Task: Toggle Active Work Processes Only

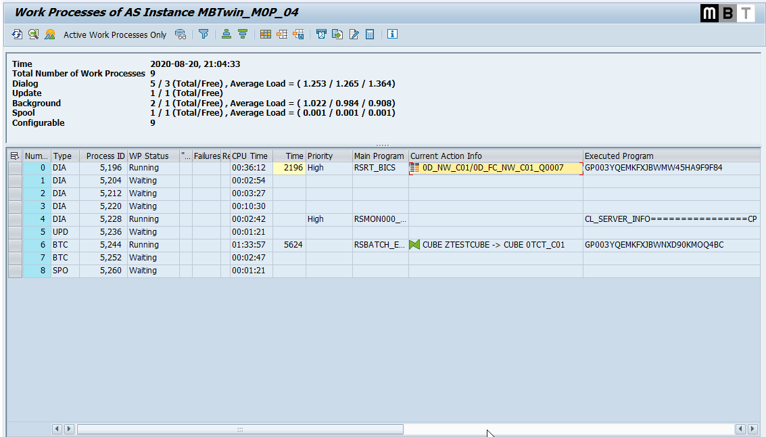Action: pos(115,34)
